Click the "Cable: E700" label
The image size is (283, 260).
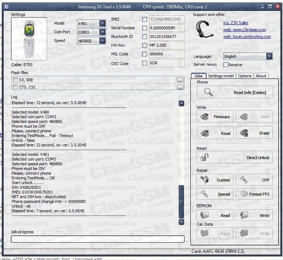click(x=22, y=65)
